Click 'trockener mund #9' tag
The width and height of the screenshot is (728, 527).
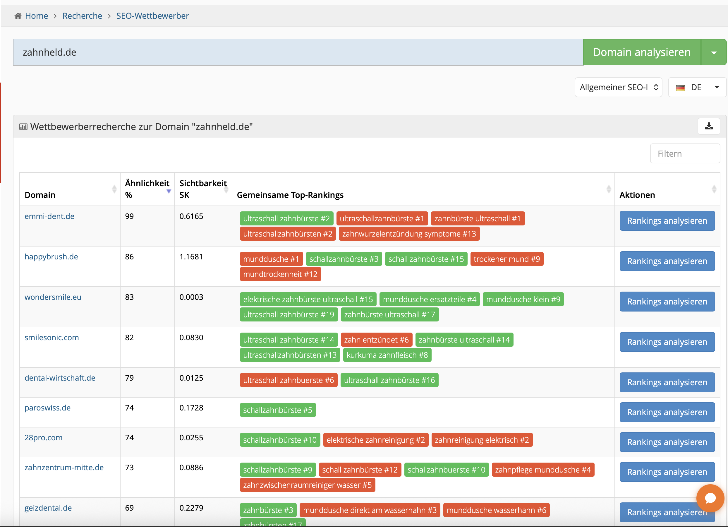pos(507,259)
